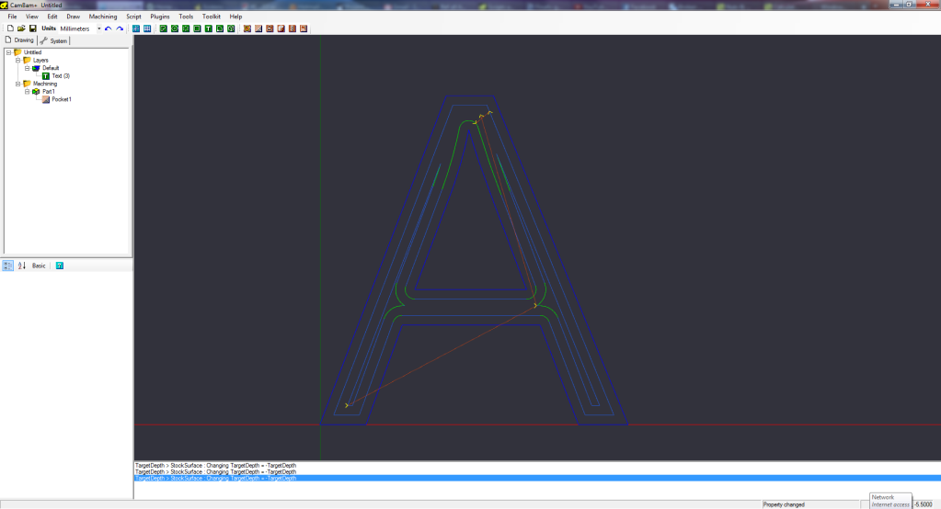Open the Plugins menu

[x=160, y=17]
